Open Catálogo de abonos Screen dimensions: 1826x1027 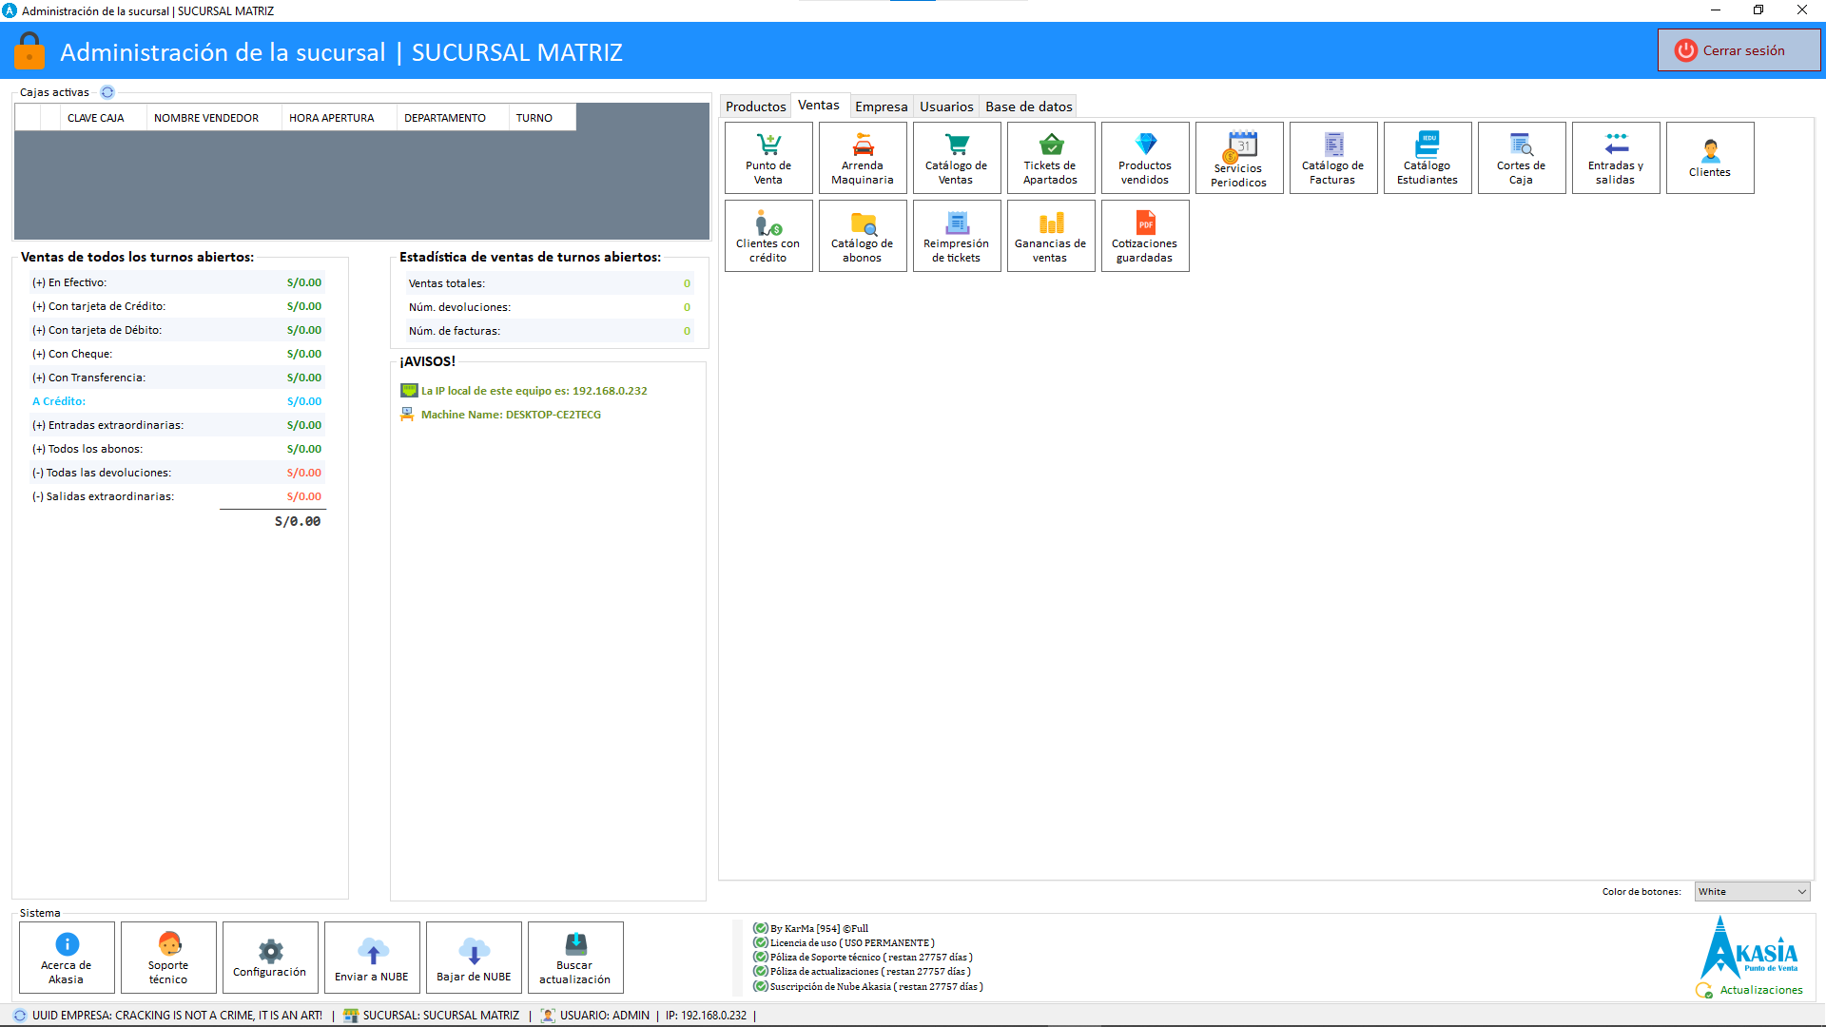[x=863, y=236]
